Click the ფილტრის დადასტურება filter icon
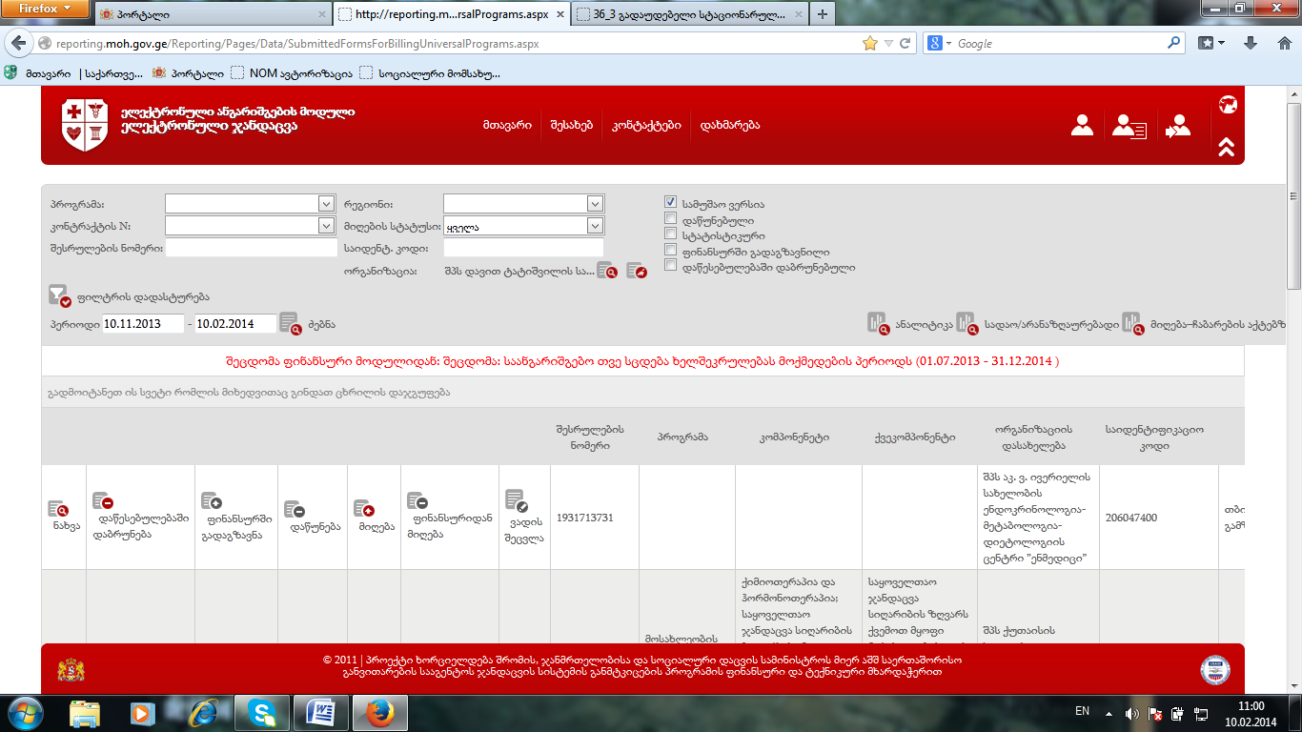This screenshot has height=732, width=1302. [x=59, y=296]
